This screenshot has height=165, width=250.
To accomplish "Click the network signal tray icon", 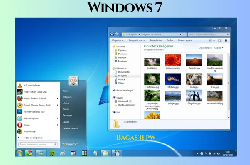I will pos(214,153).
